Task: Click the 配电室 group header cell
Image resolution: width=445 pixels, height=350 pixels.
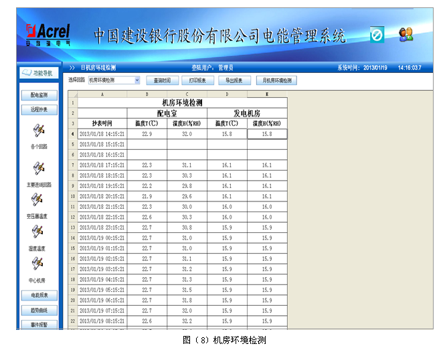Action: (167, 113)
